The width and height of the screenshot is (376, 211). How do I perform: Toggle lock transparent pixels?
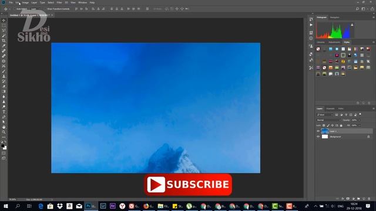pyautogui.click(x=324, y=125)
